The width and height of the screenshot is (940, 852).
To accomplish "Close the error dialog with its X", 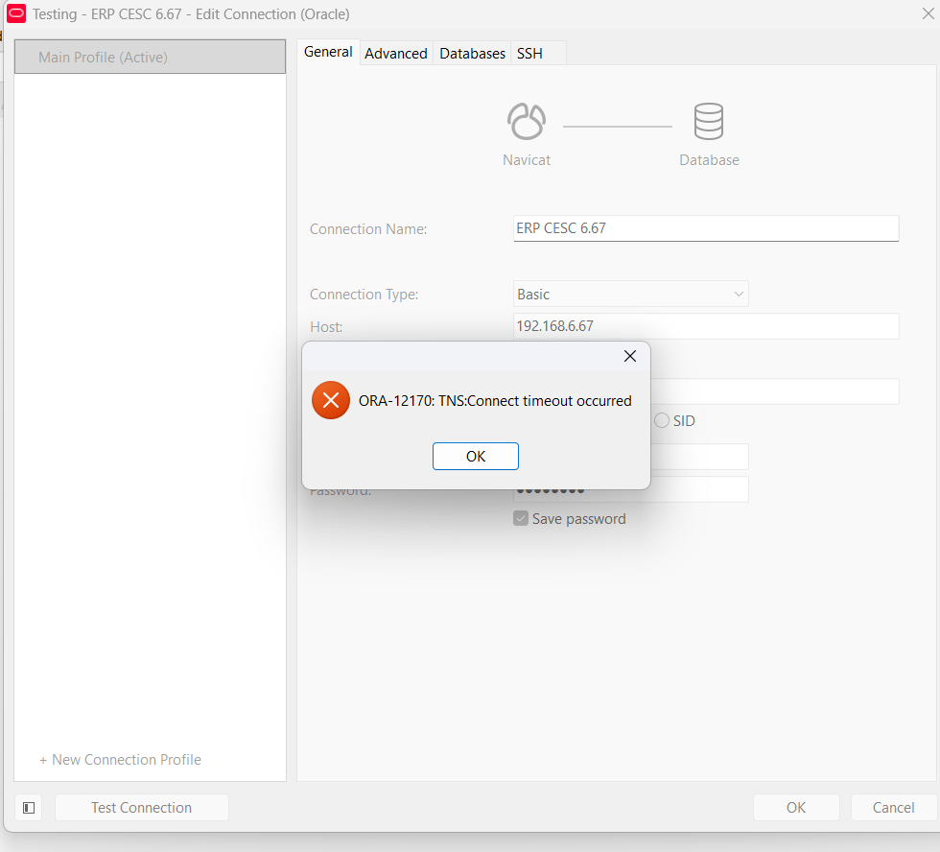I will coord(629,356).
